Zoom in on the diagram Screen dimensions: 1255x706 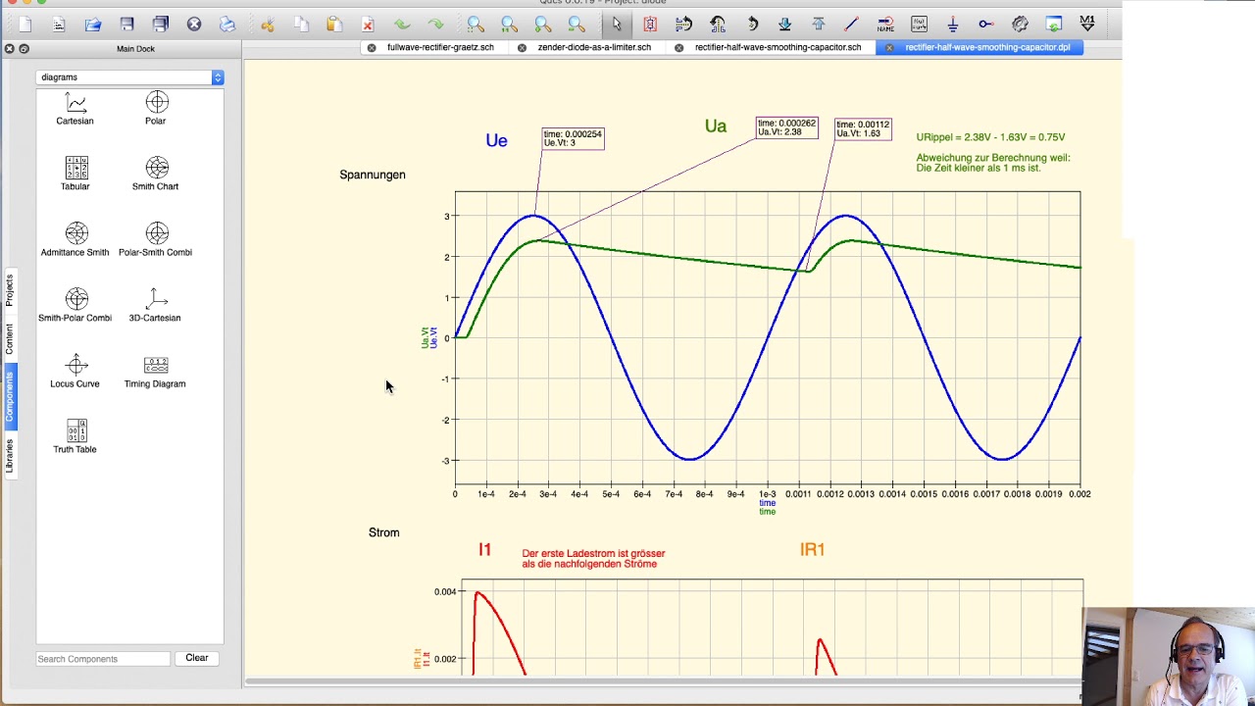(543, 25)
